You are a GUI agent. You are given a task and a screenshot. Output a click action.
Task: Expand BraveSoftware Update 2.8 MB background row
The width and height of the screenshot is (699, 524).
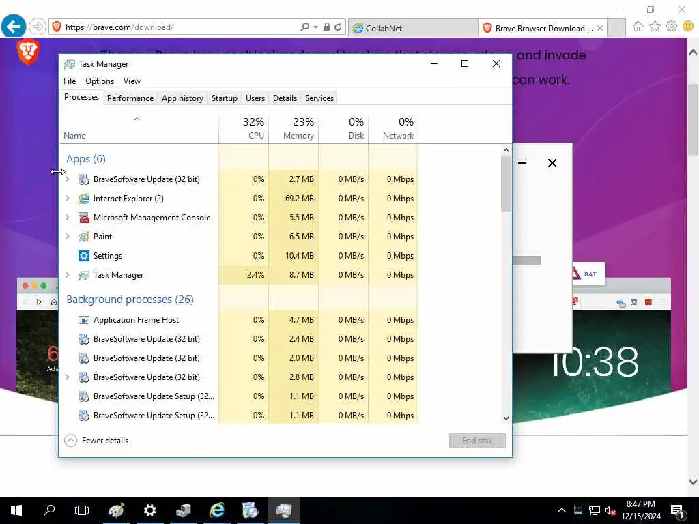click(x=68, y=377)
